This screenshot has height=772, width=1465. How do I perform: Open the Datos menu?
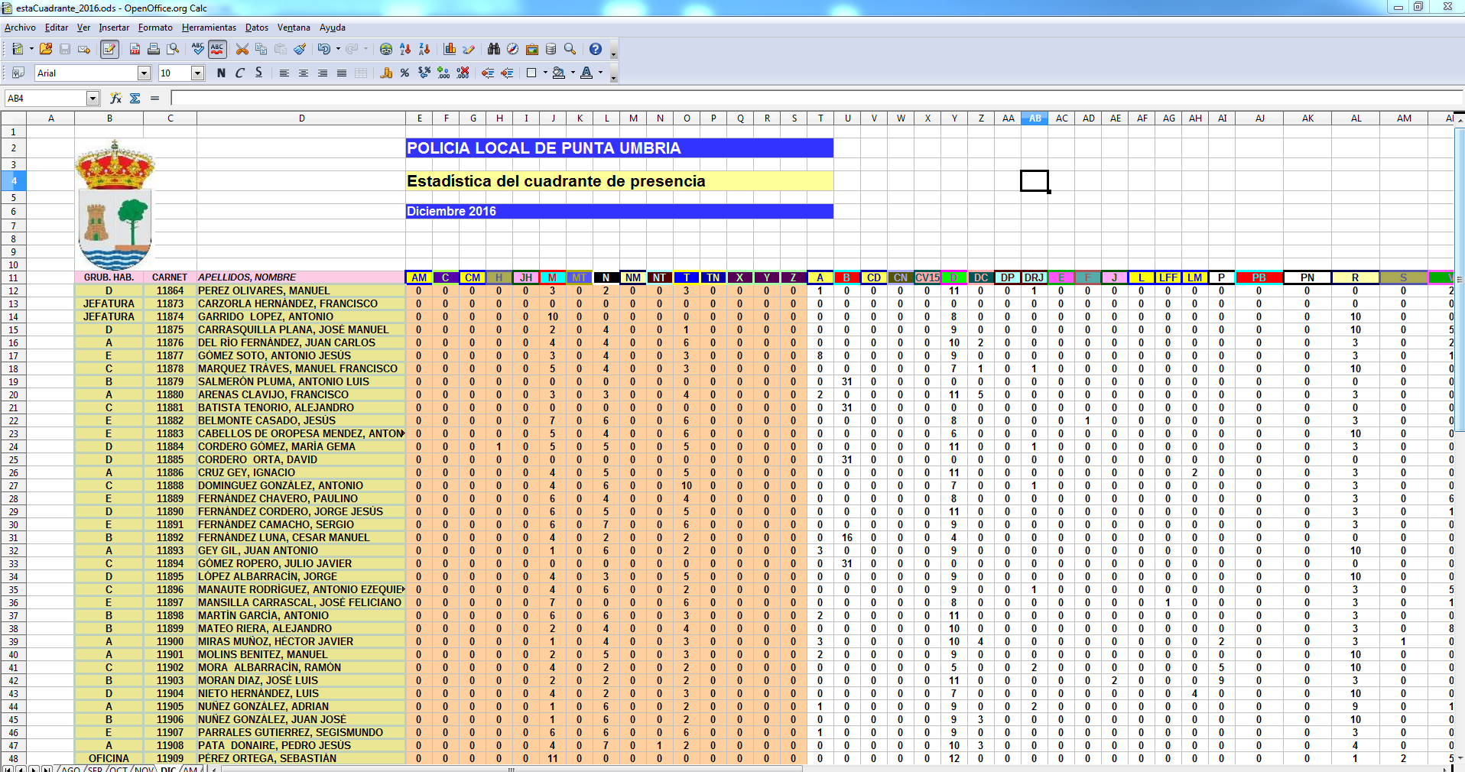(256, 28)
